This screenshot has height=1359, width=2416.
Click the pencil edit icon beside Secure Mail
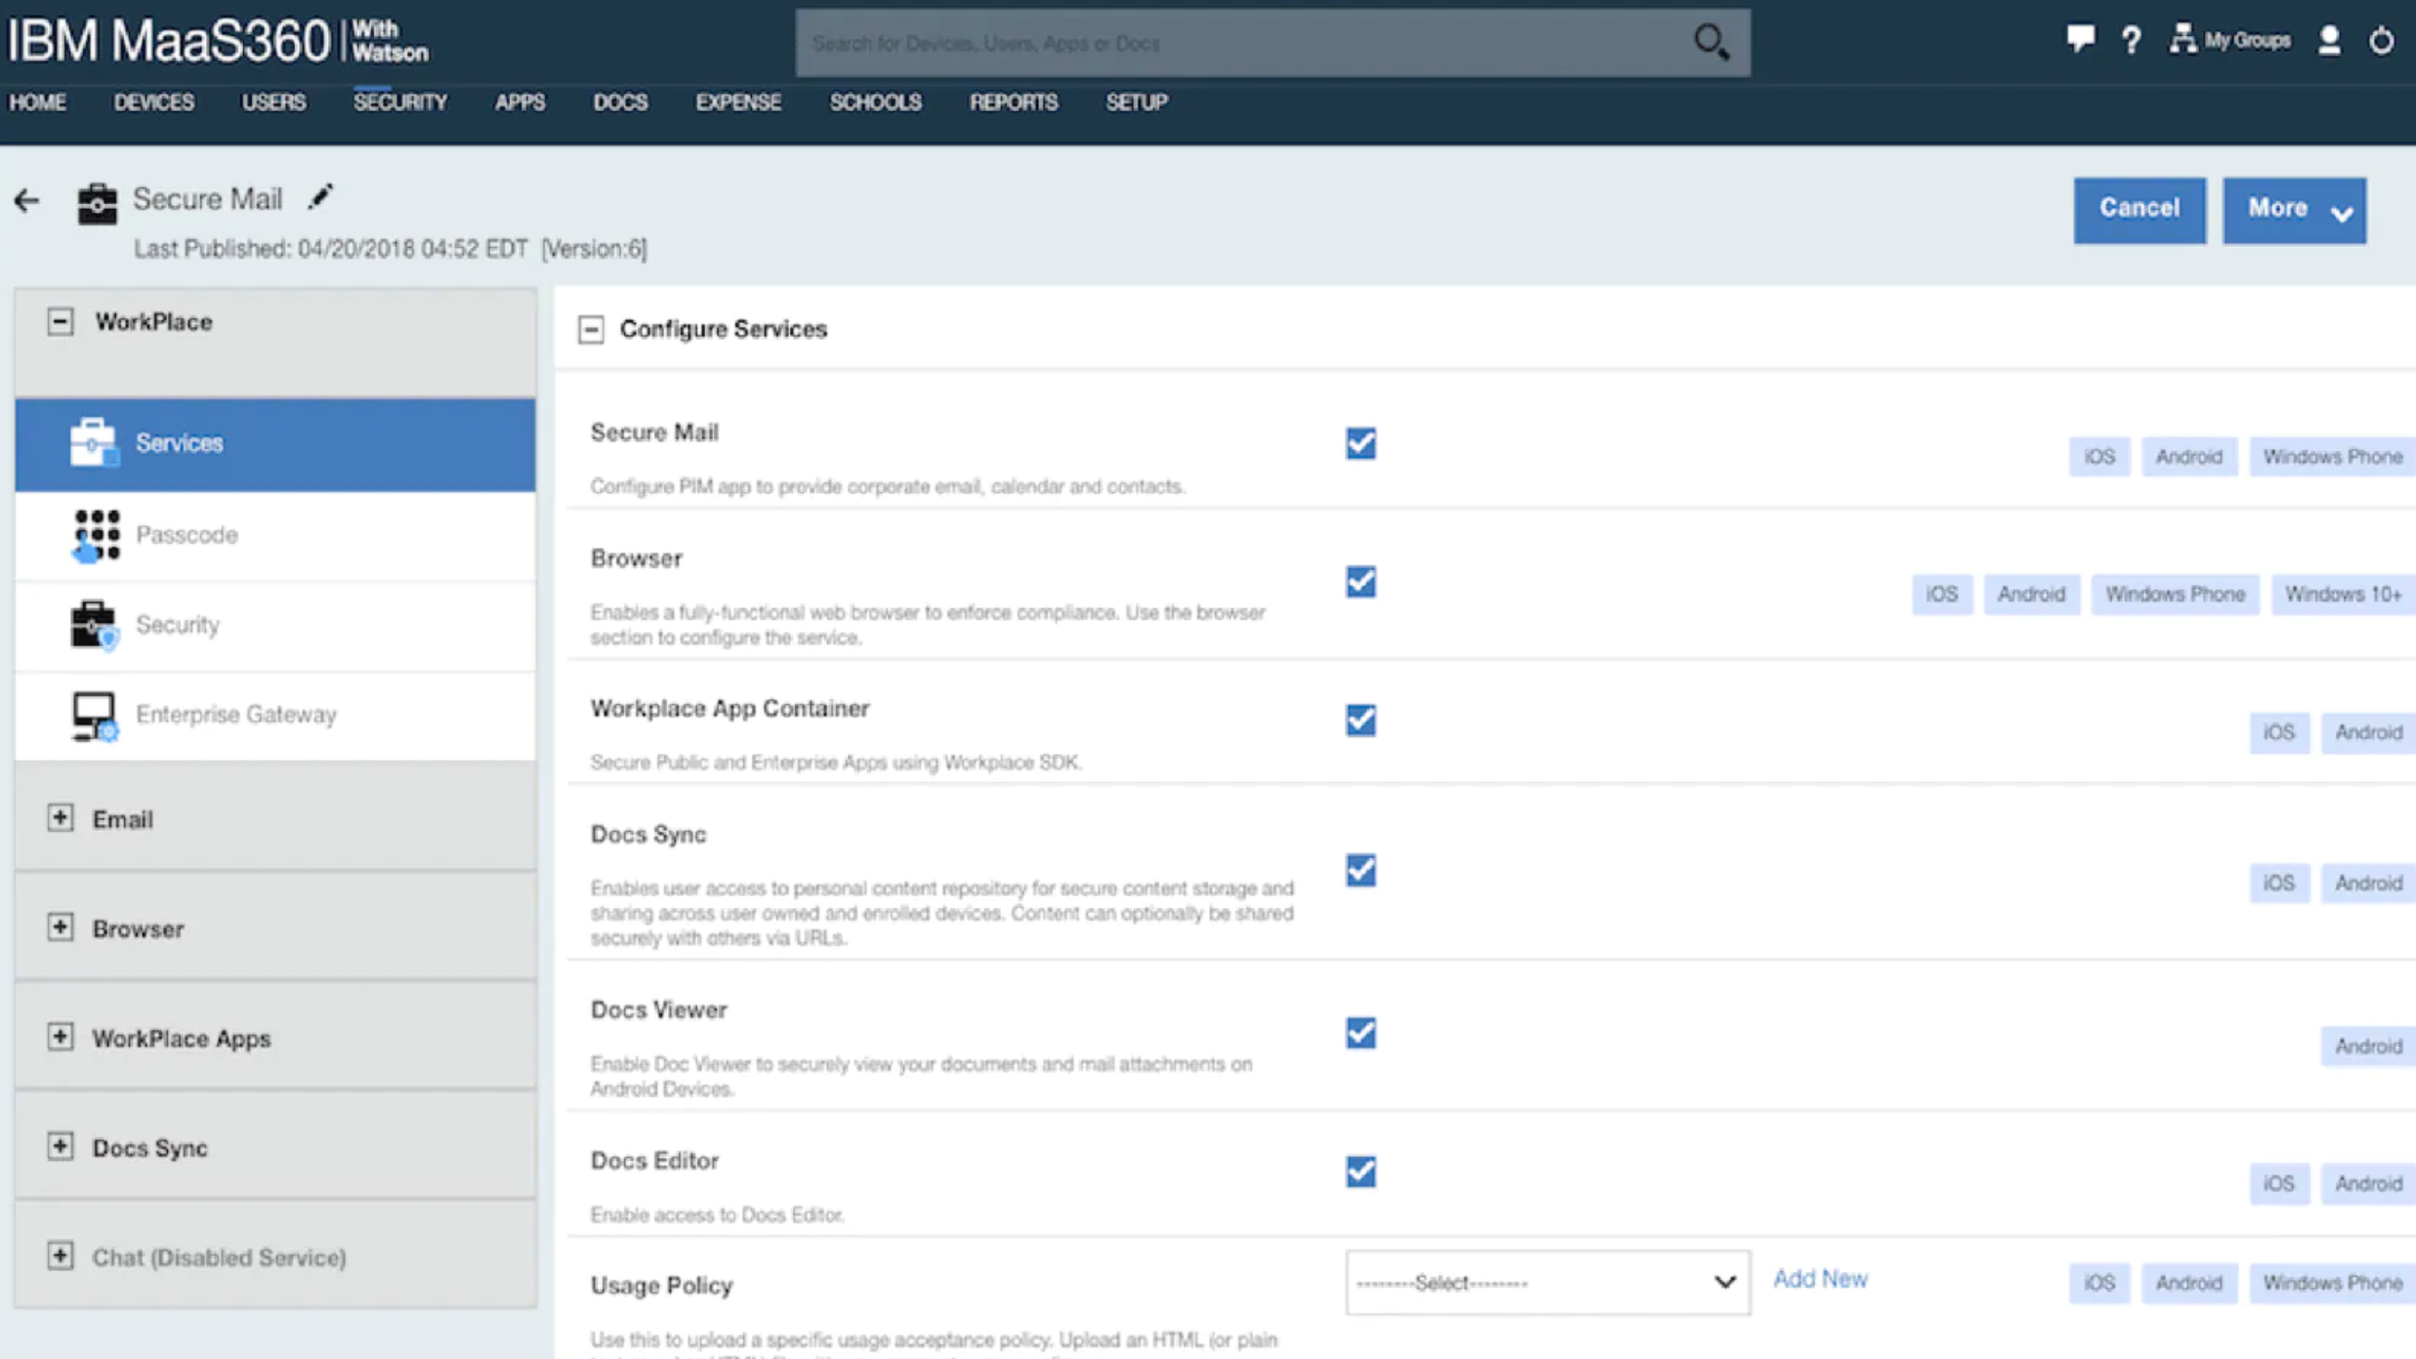(320, 197)
